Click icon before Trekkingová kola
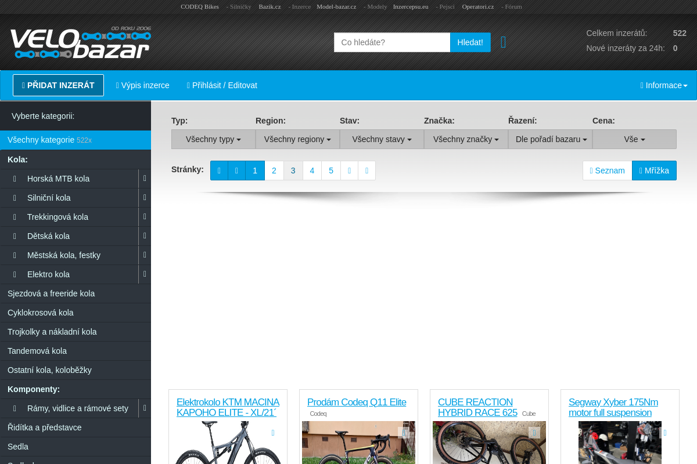The width and height of the screenshot is (697, 464). click(x=15, y=217)
